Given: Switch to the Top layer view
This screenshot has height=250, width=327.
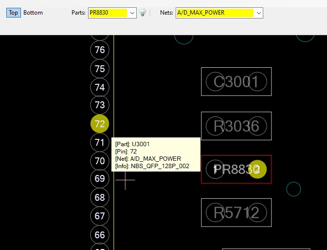Looking at the screenshot, I should click(x=13, y=13).
